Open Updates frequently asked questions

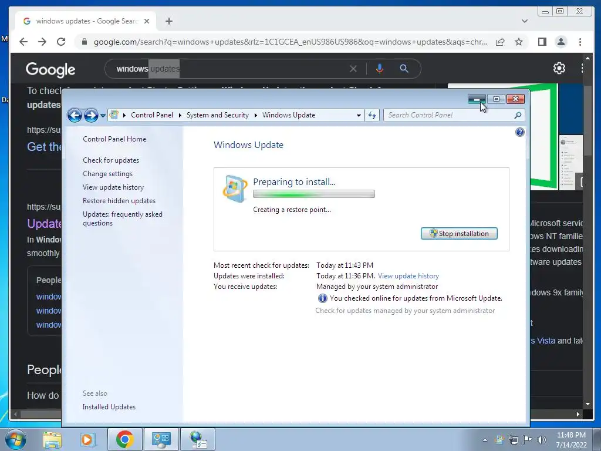pos(122,218)
